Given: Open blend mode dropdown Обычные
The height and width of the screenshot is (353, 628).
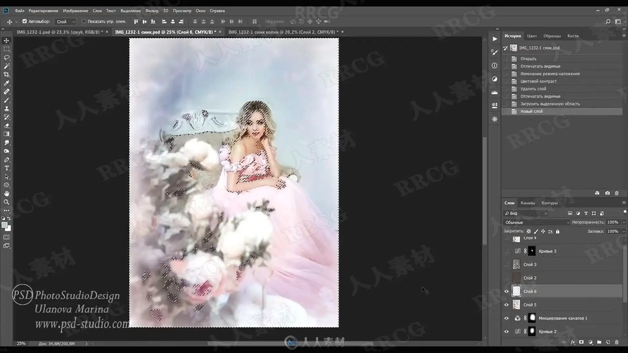Looking at the screenshot, I should click(536, 222).
